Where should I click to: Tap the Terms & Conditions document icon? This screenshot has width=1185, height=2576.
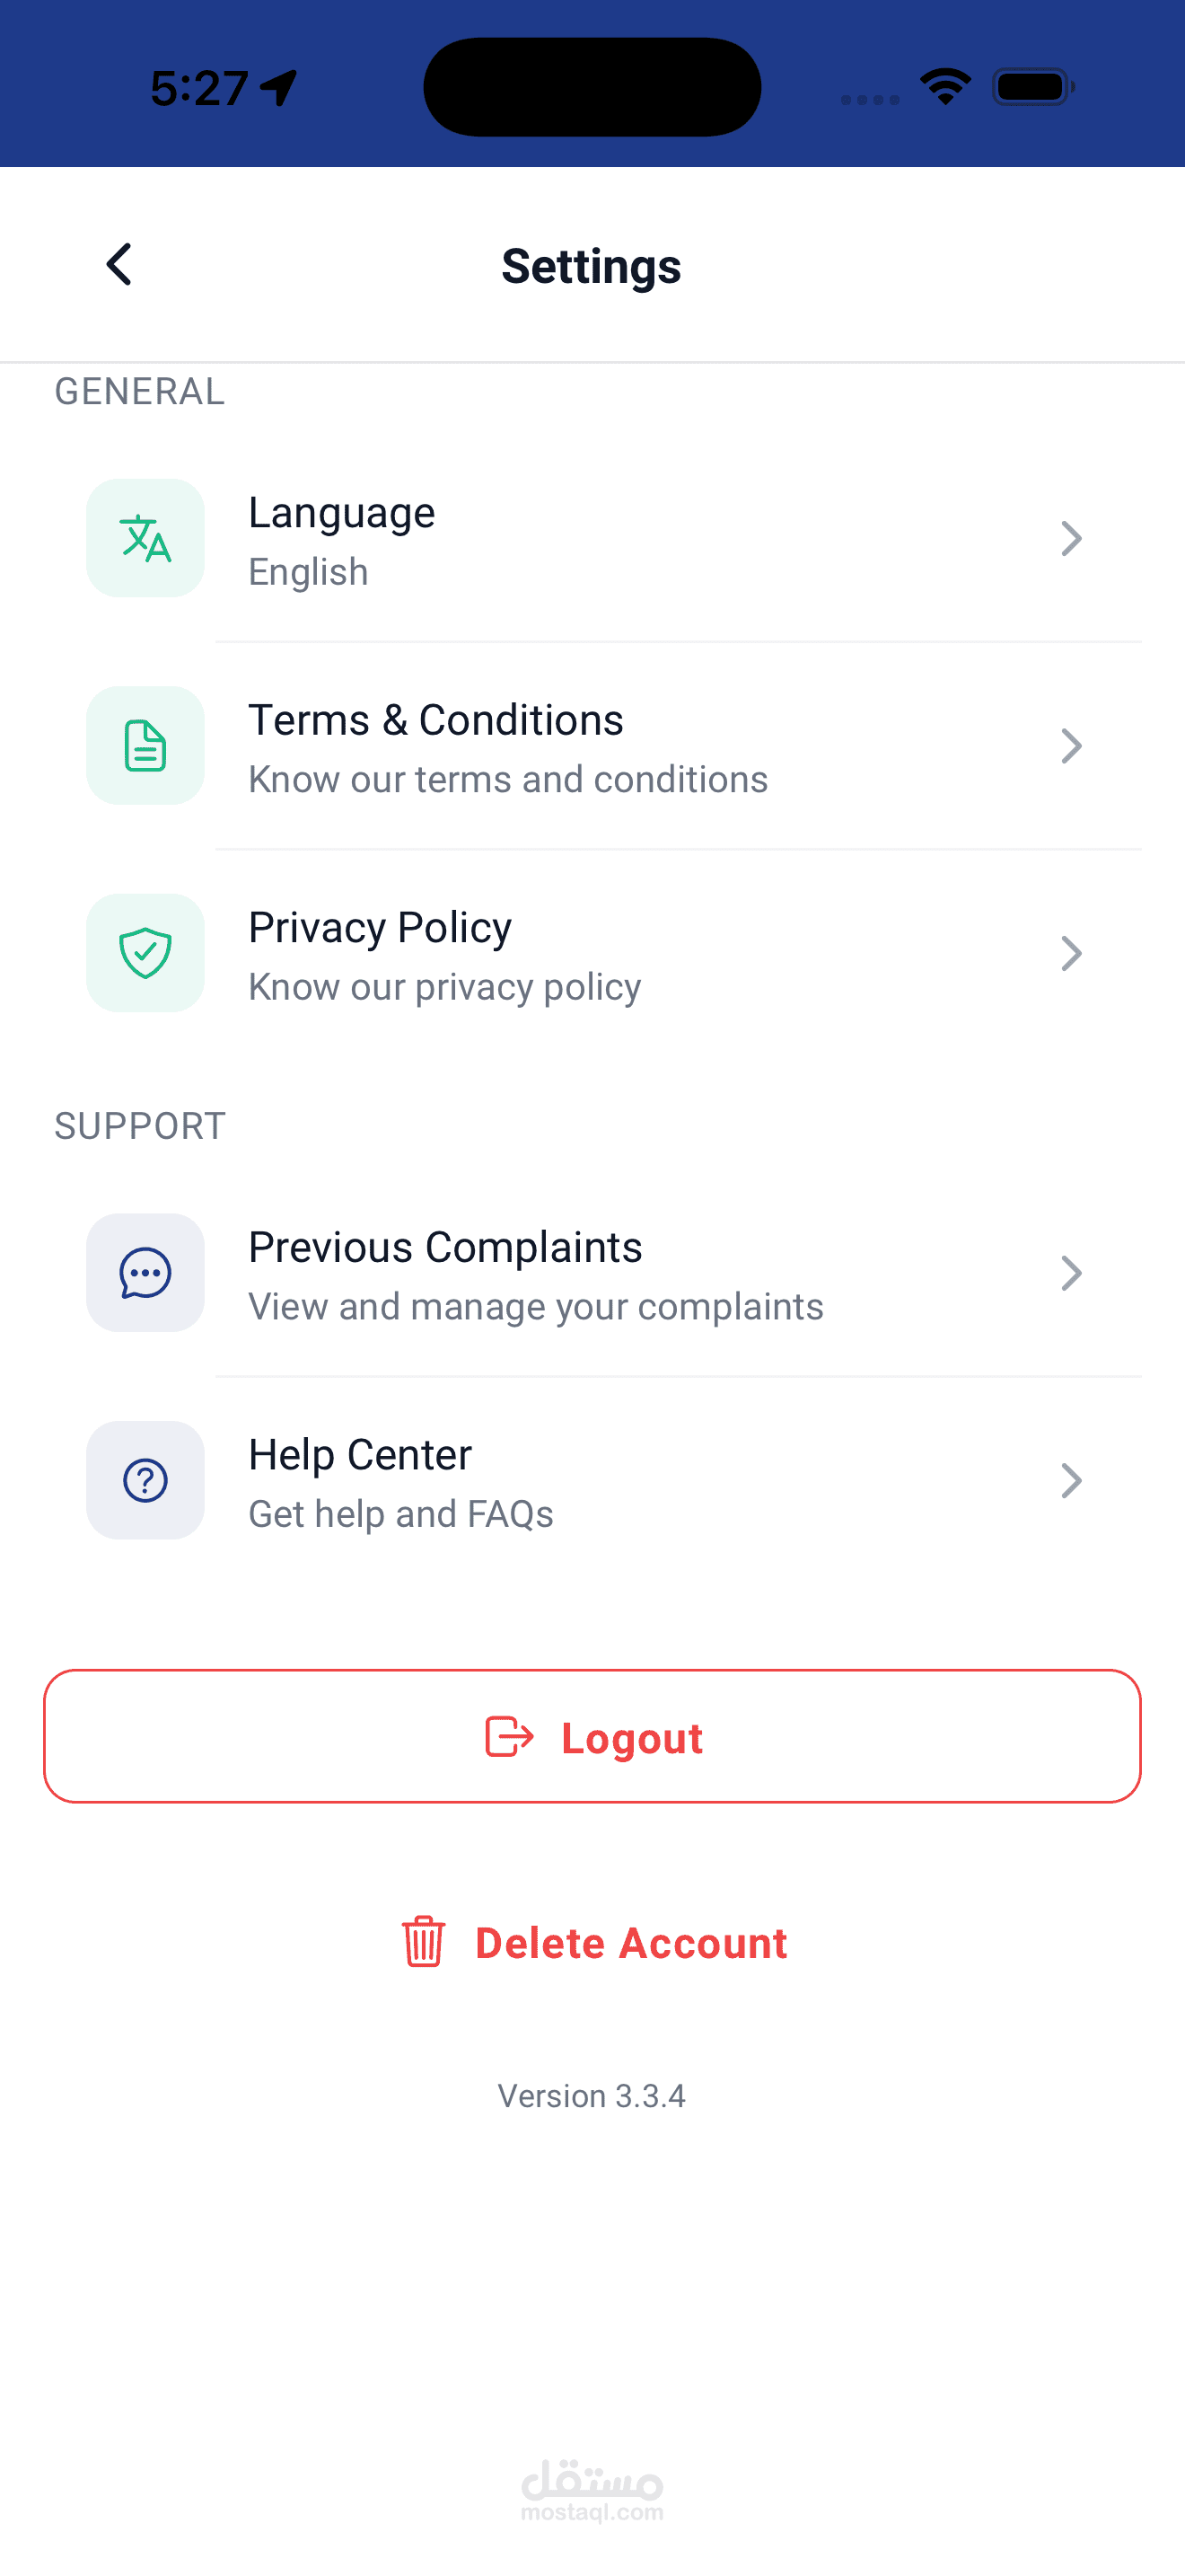[x=145, y=746]
